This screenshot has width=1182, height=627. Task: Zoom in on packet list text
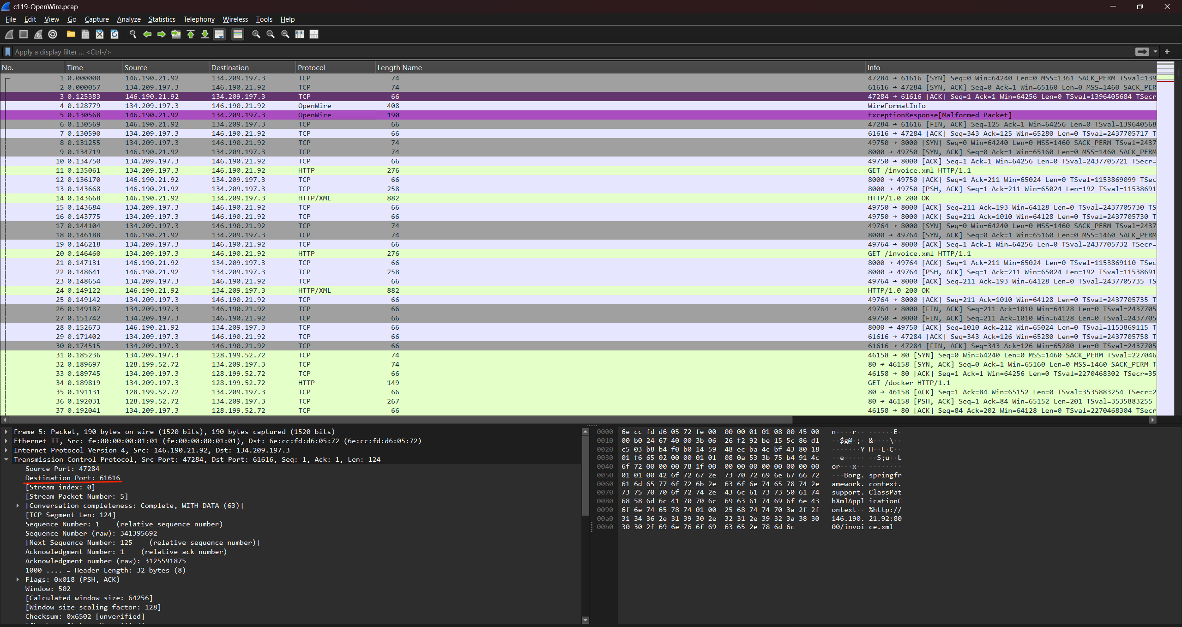tap(256, 34)
